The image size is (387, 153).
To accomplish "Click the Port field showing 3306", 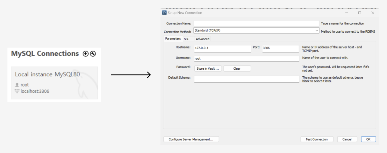I will (x=280, y=48).
